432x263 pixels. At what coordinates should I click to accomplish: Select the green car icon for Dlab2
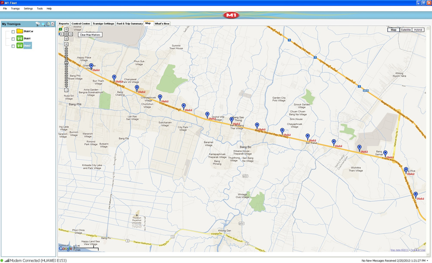coord(19,45)
